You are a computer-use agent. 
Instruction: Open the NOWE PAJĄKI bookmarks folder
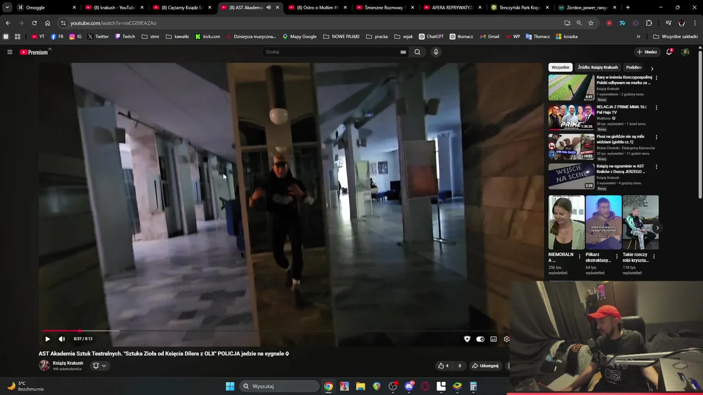341,37
